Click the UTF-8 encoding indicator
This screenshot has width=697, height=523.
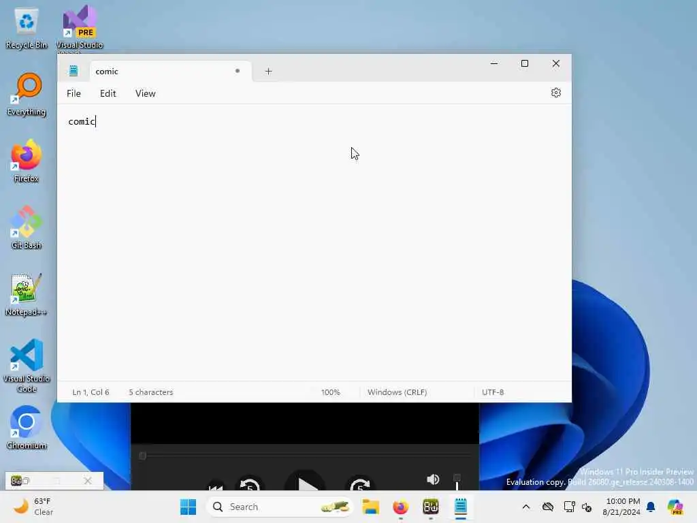pos(493,392)
